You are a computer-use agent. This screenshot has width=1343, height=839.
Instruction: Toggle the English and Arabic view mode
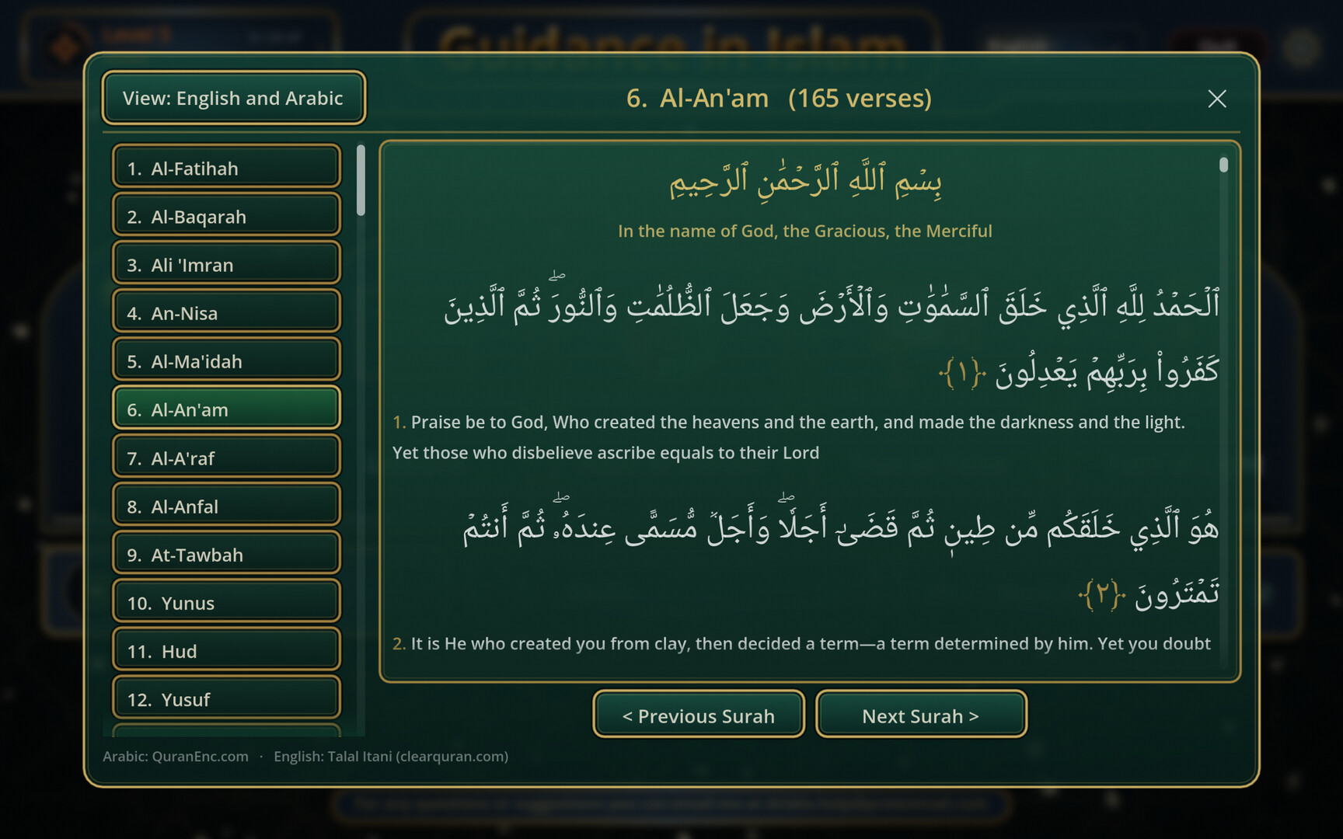click(x=233, y=98)
